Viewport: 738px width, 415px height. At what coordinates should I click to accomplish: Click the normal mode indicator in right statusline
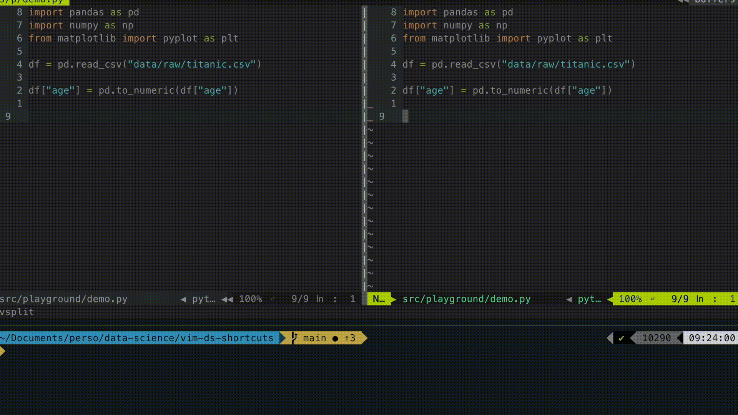(x=378, y=299)
